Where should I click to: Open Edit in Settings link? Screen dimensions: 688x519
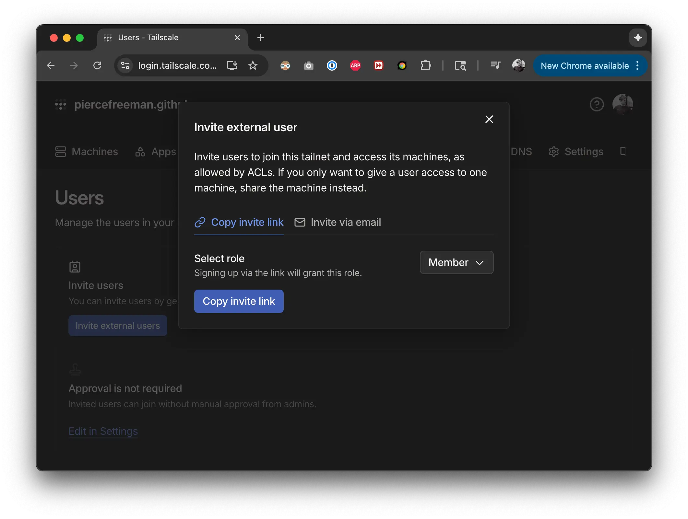(x=103, y=431)
